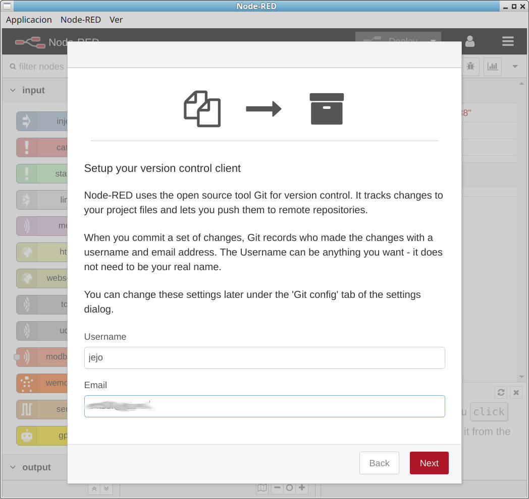Open the Applicacion menu
Viewport: 529px width, 499px height.
29,20
